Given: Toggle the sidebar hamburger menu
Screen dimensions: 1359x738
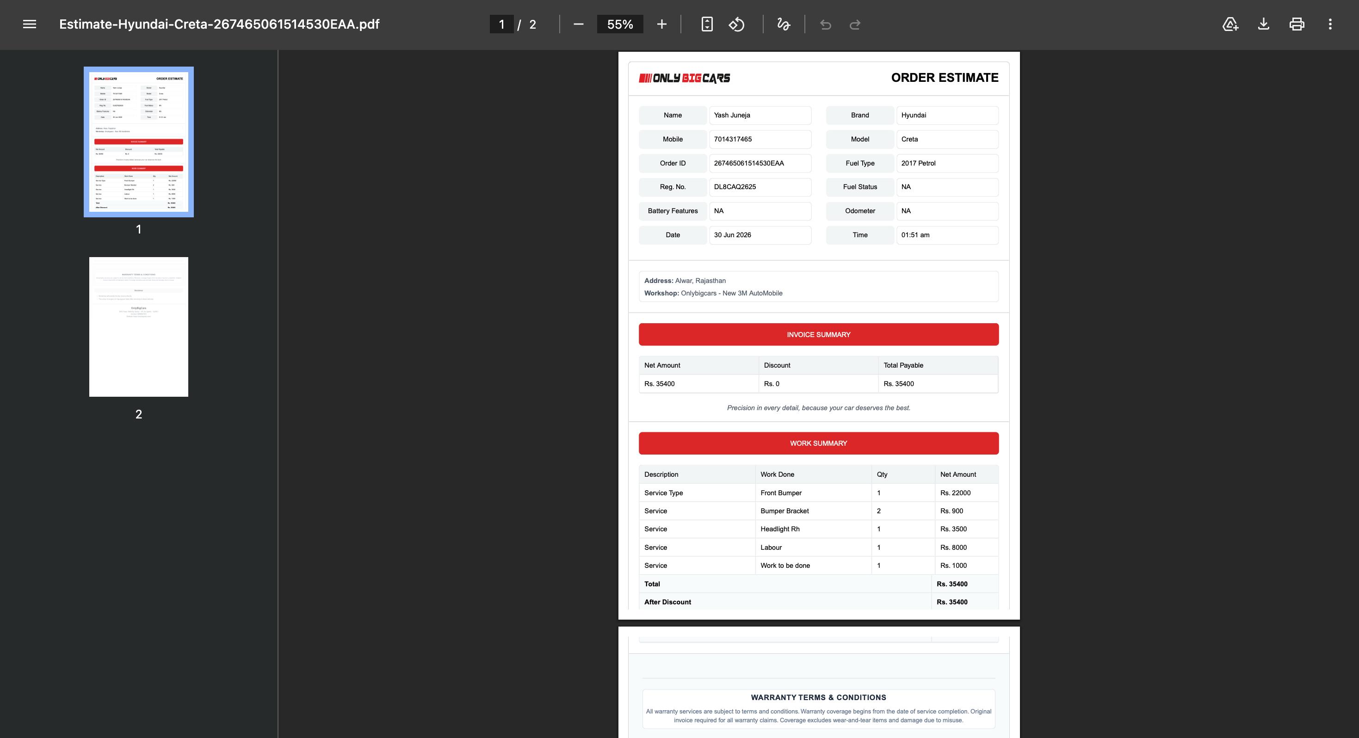Looking at the screenshot, I should [30, 24].
